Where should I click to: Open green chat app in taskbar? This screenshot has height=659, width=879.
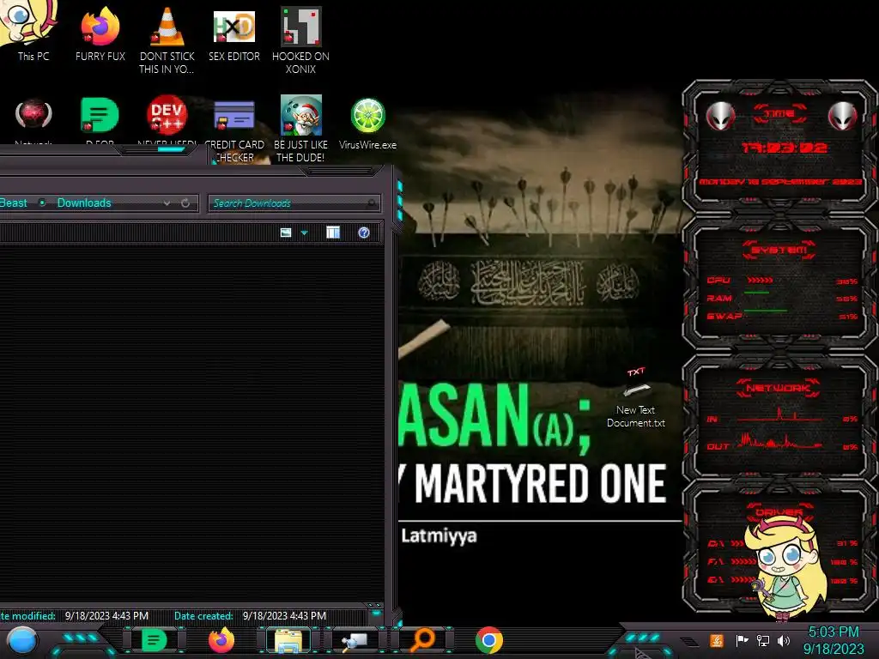155,640
